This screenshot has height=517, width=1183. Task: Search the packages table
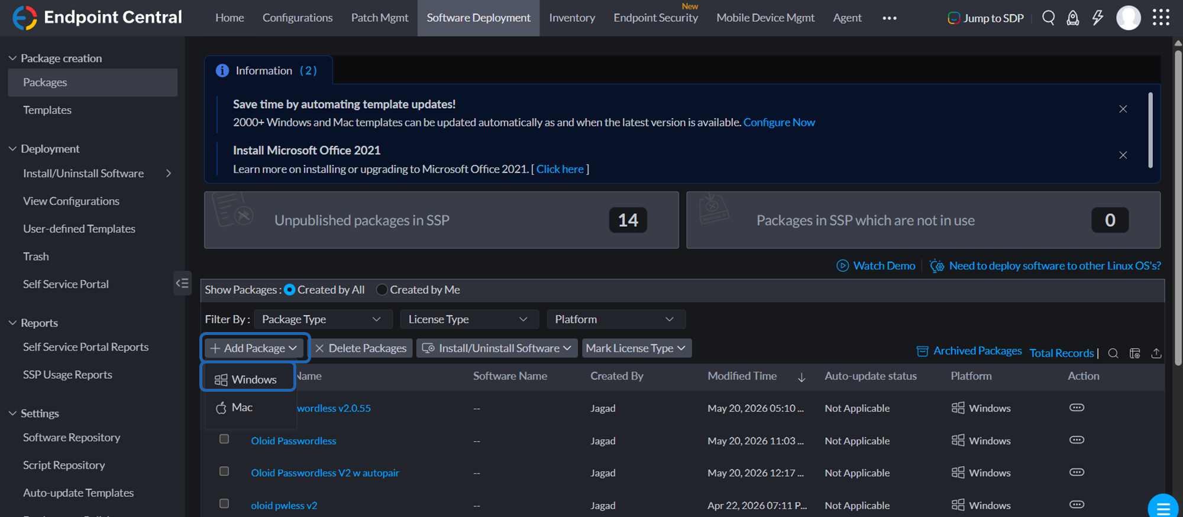(1113, 353)
